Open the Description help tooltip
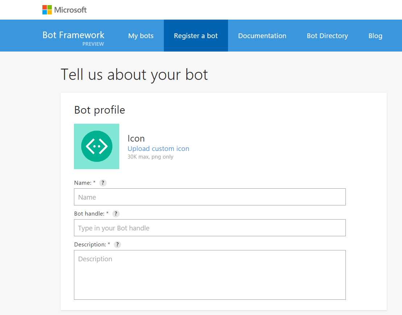The height and width of the screenshot is (315, 402). tap(117, 244)
